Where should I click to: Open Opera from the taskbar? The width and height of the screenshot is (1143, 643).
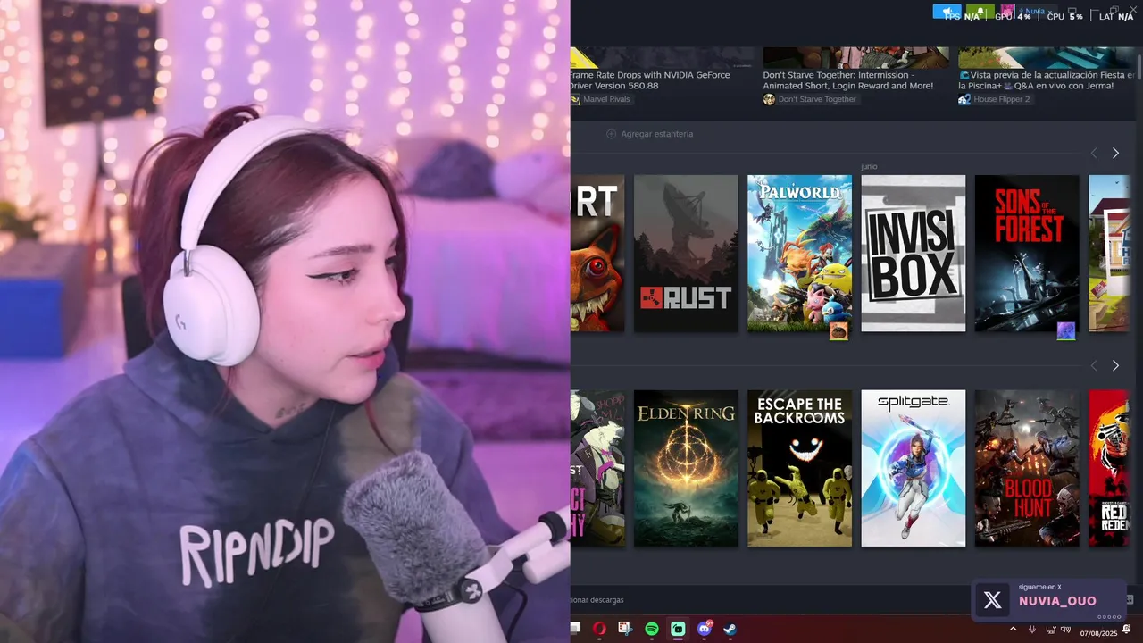click(x=599, y=629)
